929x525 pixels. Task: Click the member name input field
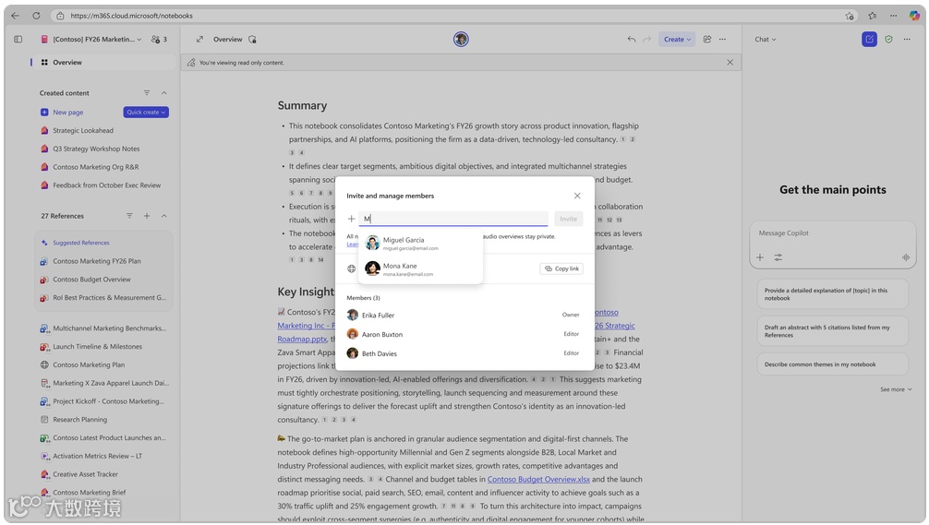[x=453, y=219]
